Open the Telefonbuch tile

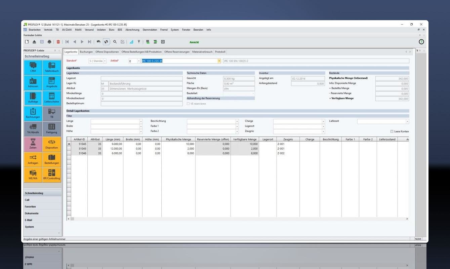click(52, 67)
